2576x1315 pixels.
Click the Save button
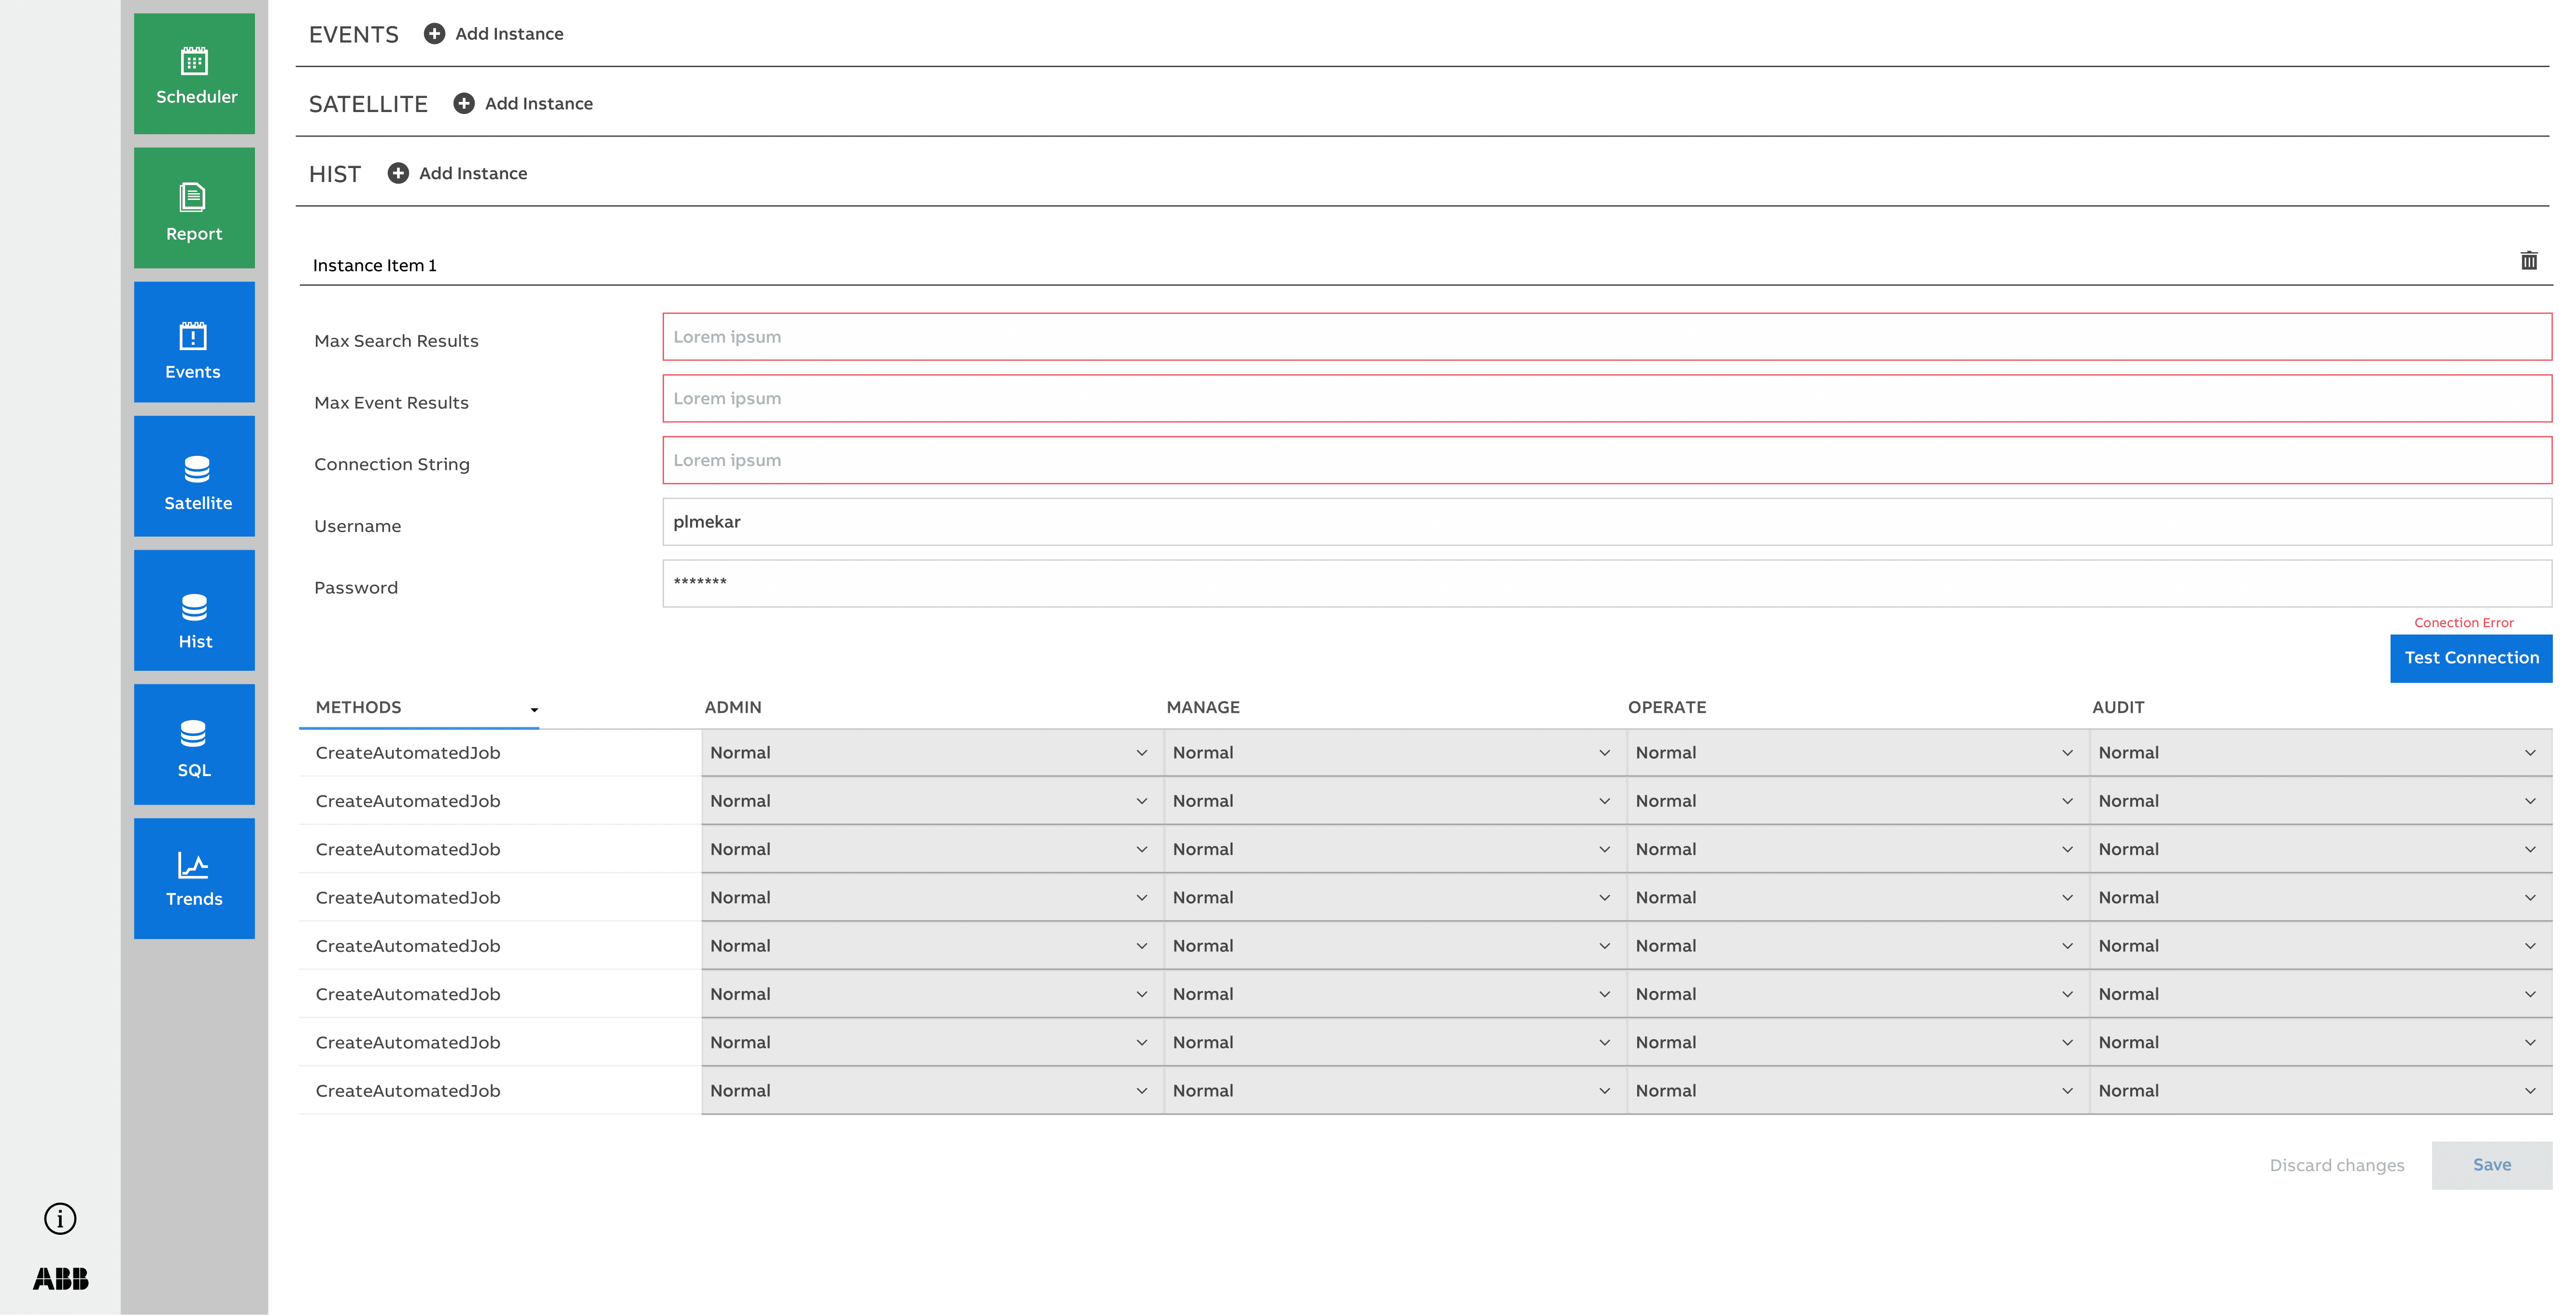[x=2491, y=1166]
